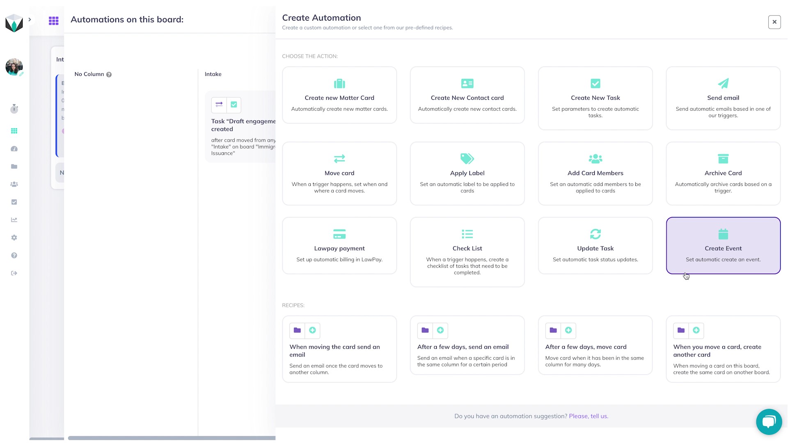Open the contacts people sidebar icon
This screenshot has height=443, width=788.
(14, 184)
